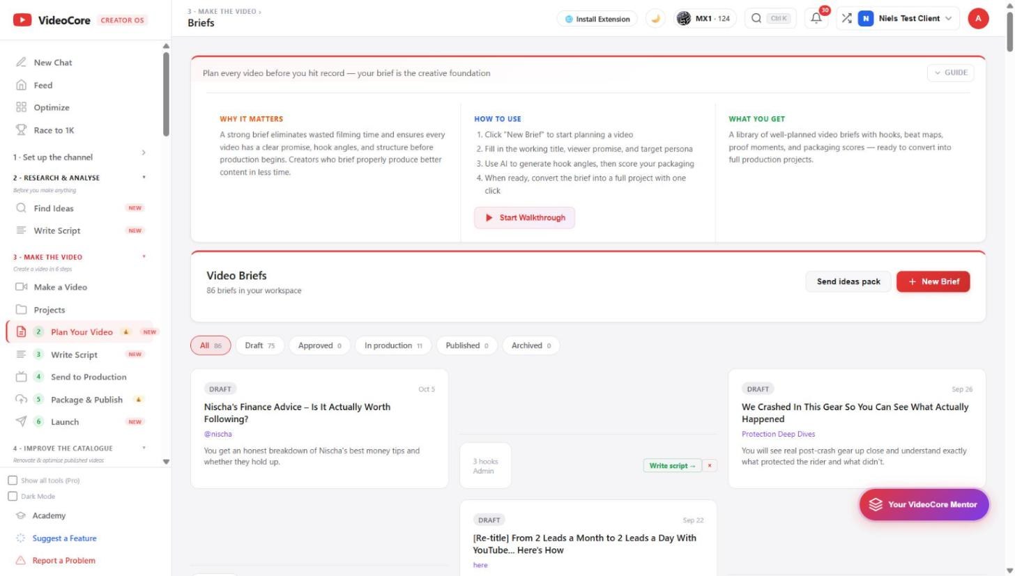Click the VideoCore logo icon
Image resolution: width=1015 pixels, height=576 pixels.
click(x=22, y=20)
